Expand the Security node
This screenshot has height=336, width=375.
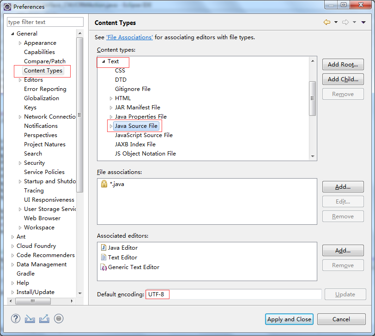(20, 163)
